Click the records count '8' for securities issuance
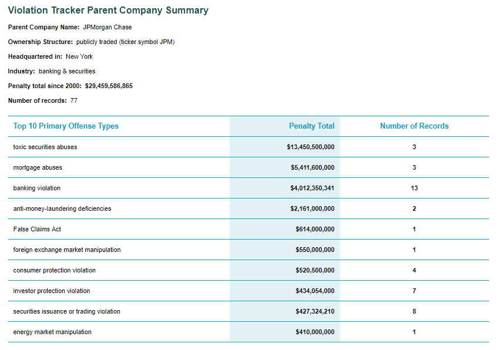This screenshot has width=498, height=350. tap(414, 312)
